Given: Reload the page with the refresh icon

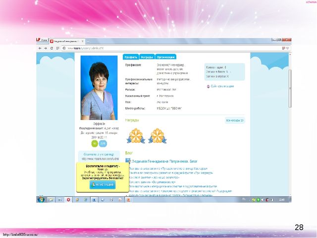Looking at the screenshot, I should pos(52,48).
